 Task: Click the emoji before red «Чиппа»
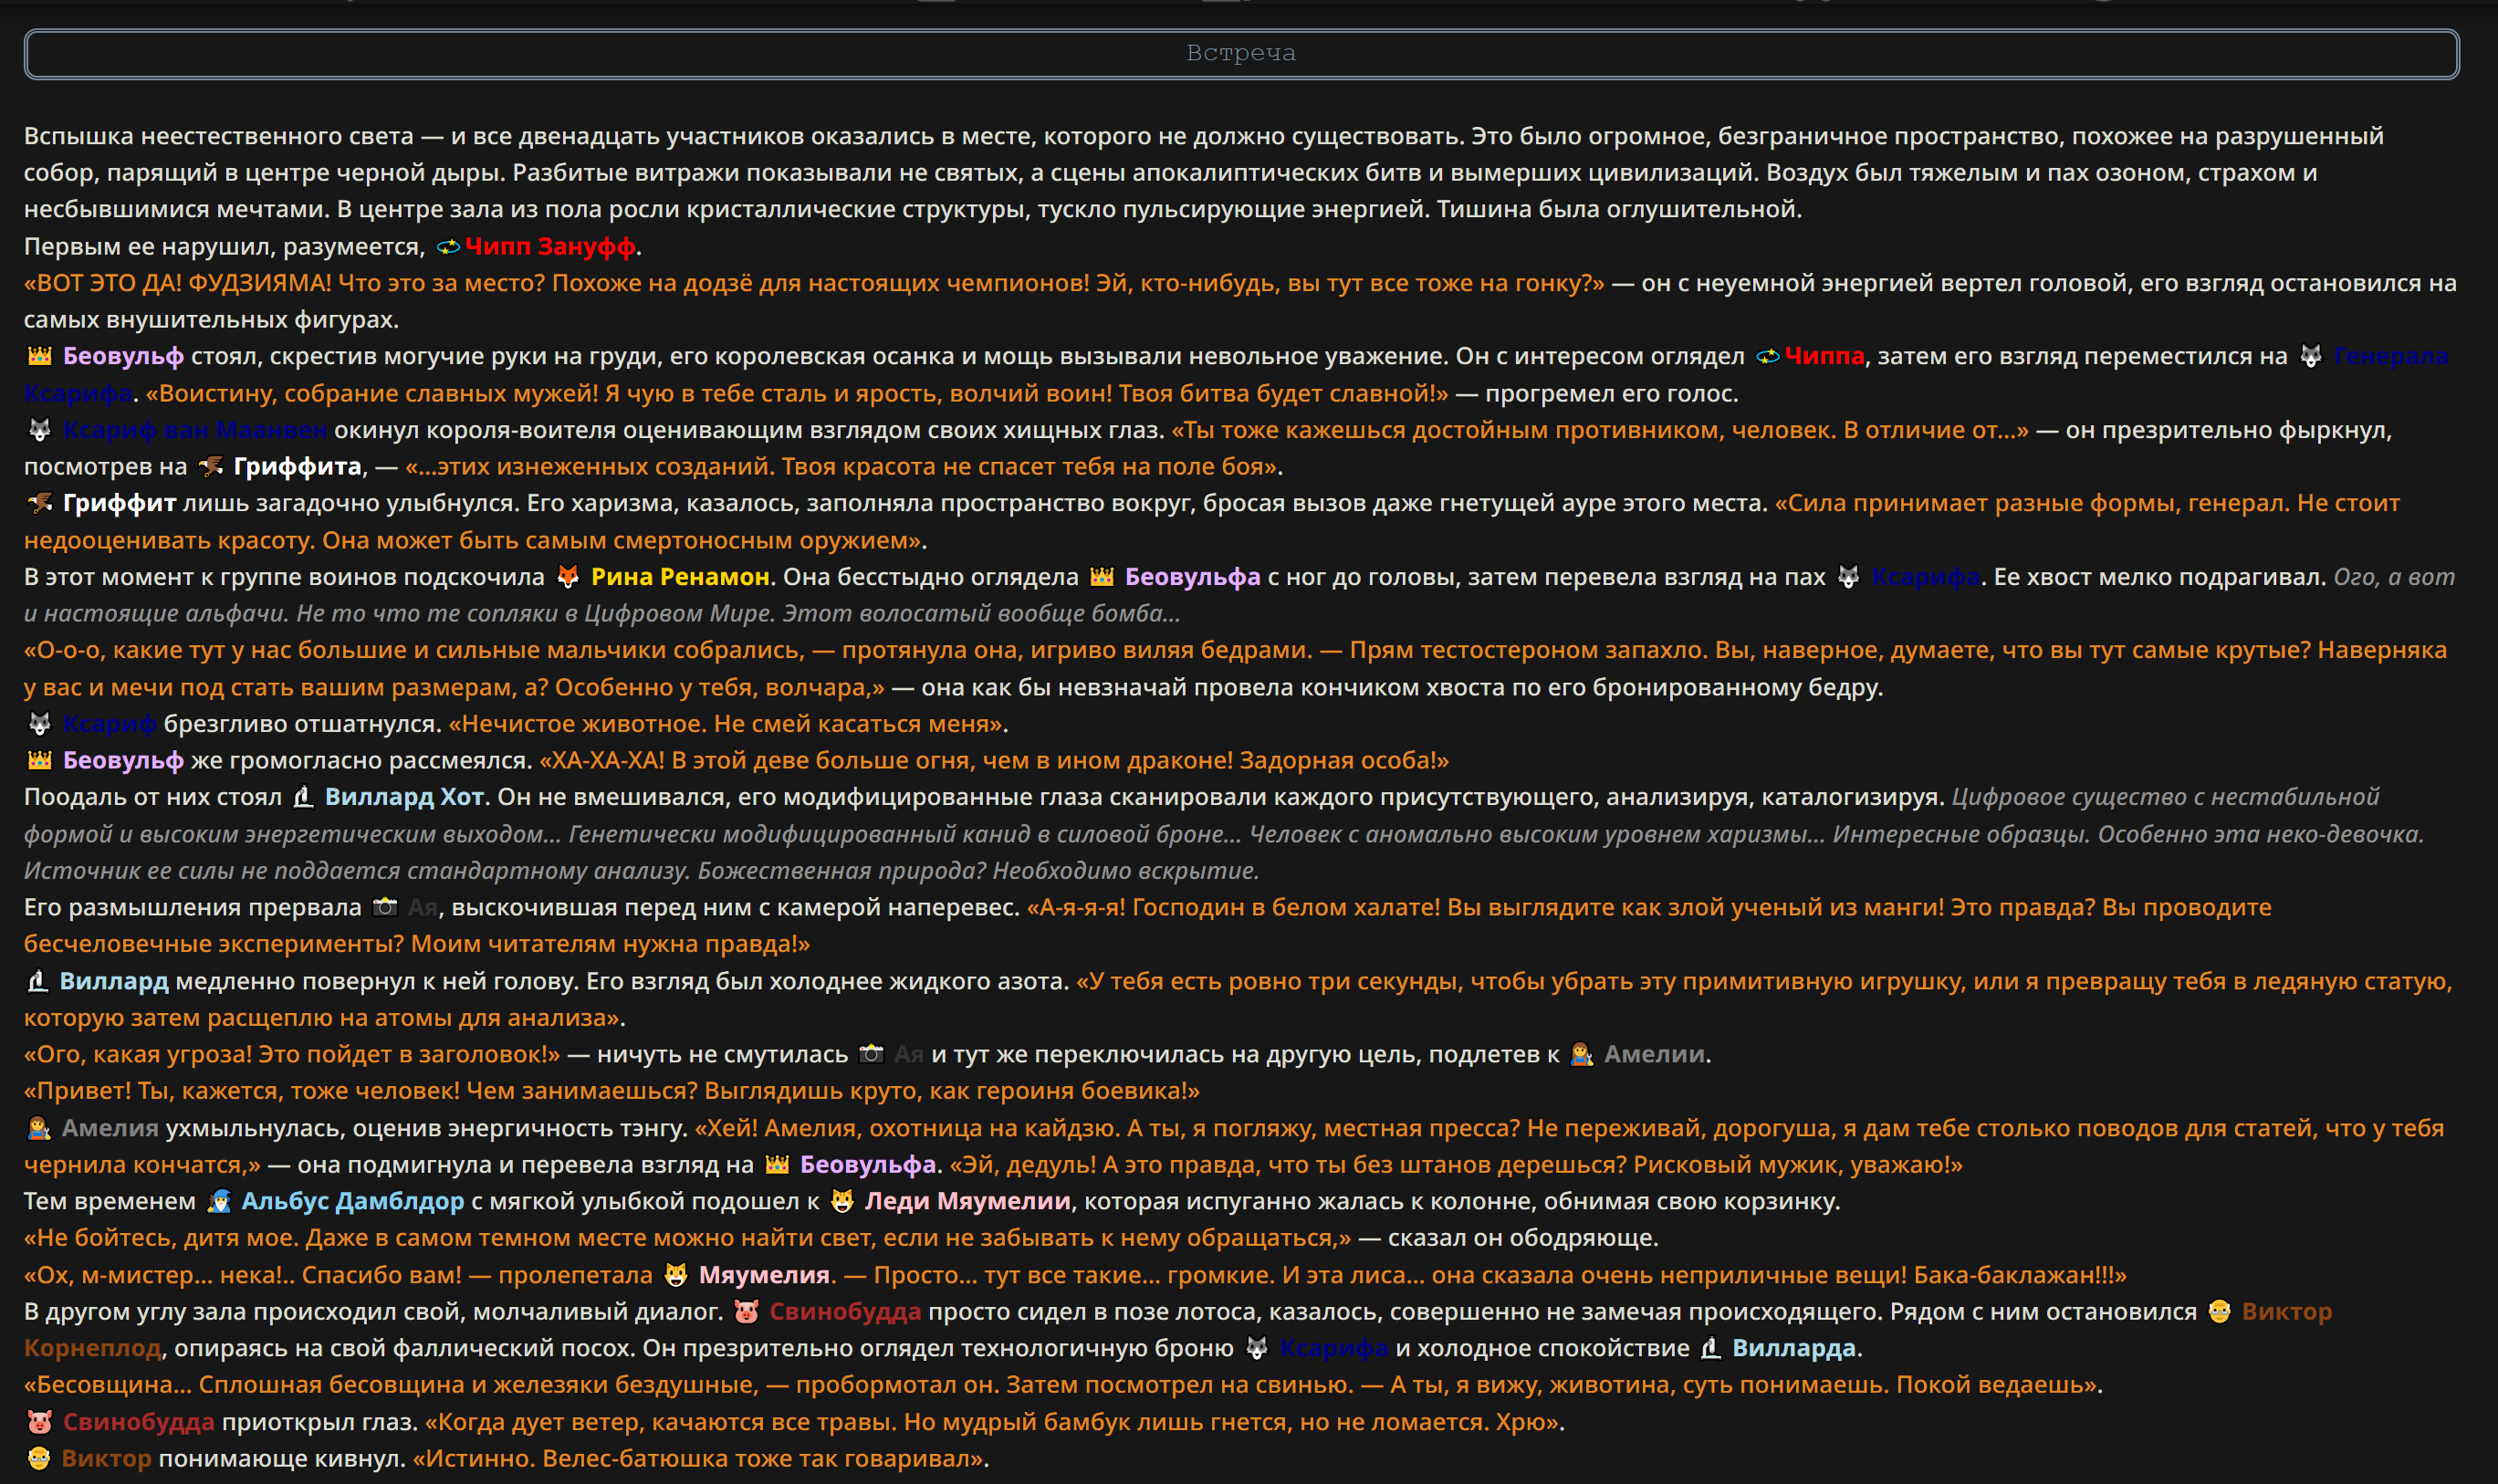[1768, 356]
